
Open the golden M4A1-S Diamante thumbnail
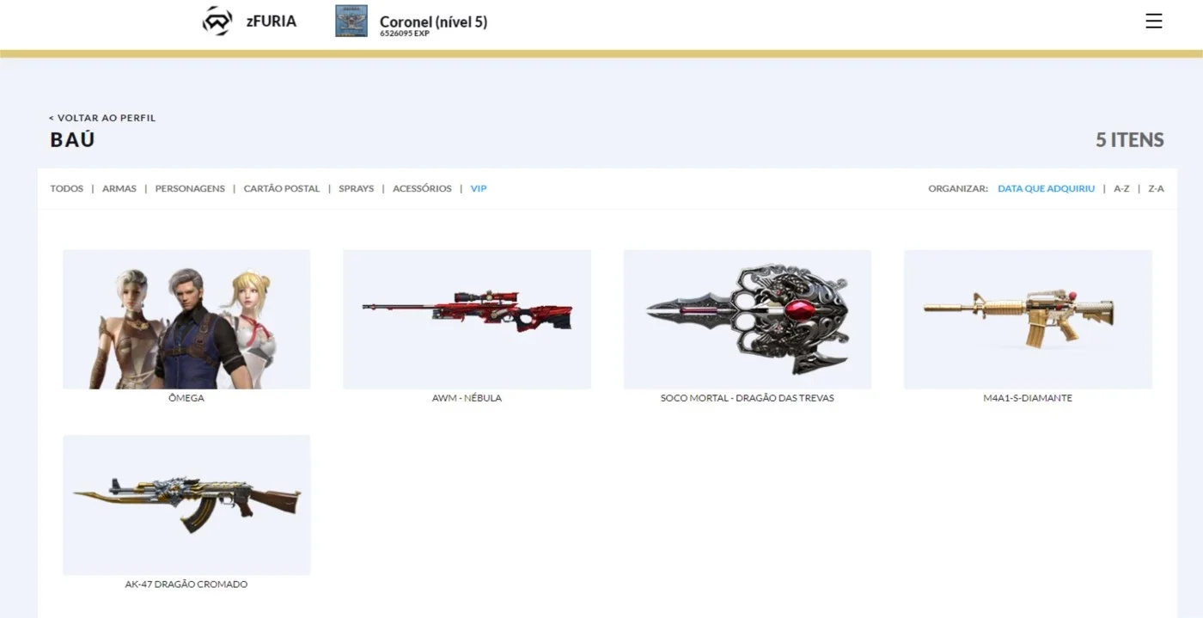(x=1028, y=319)
